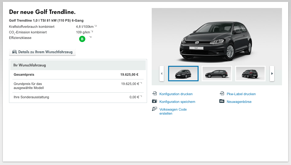The height and width of the screenshot is (165, 291).
Task: Click Golf Trendline 1,0 l TSI model line
Action: [x=46, y=20]
